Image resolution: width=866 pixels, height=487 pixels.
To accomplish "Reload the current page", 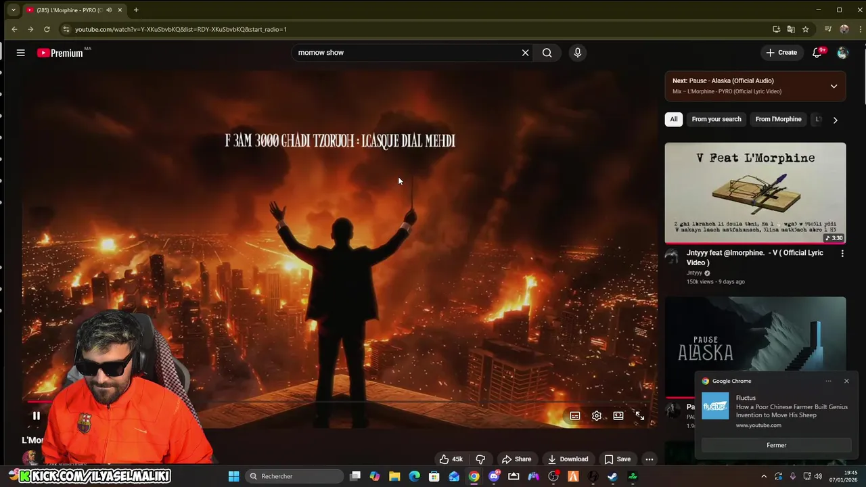I will pyautogui.click(x=47, y=29).
